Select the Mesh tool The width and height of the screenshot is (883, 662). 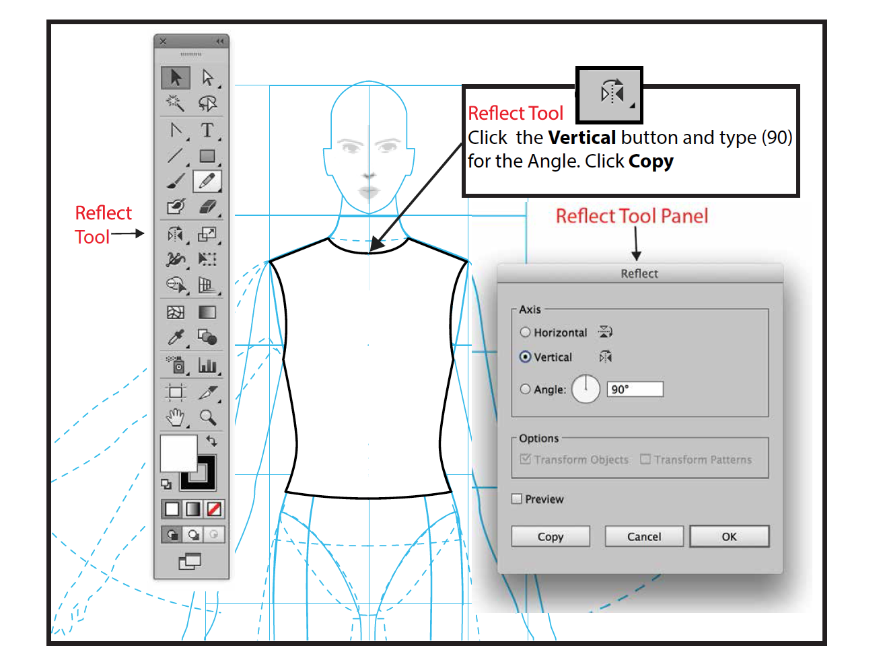click(x=176, y=312)
